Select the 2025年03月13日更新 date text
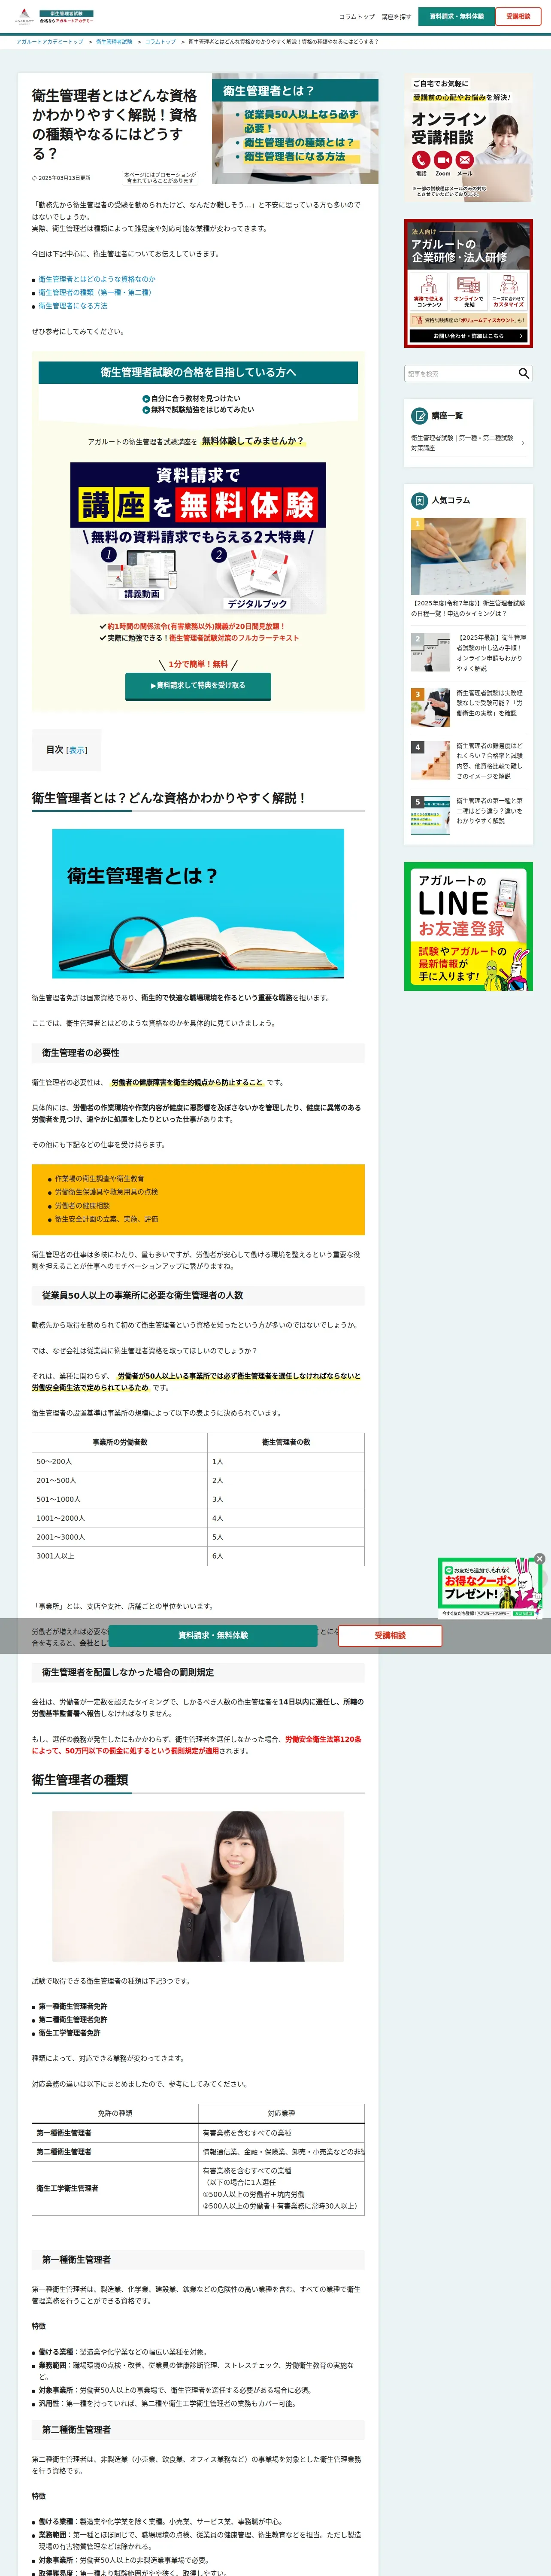The height and width of the screenshot is (2576, 551). (64, 178)
